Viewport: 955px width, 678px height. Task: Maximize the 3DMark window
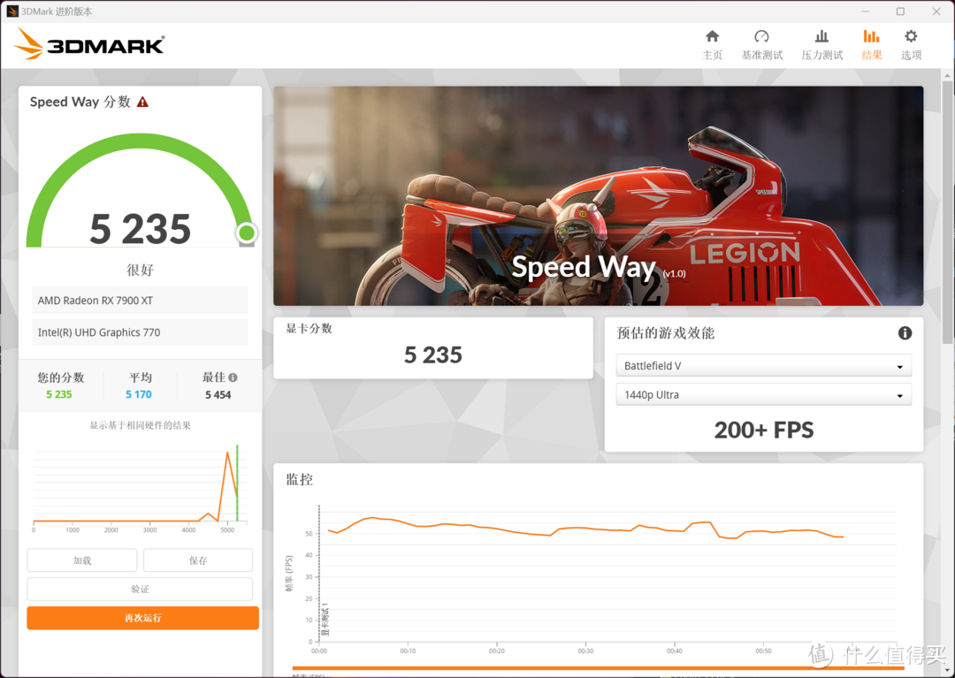point(900,11)
